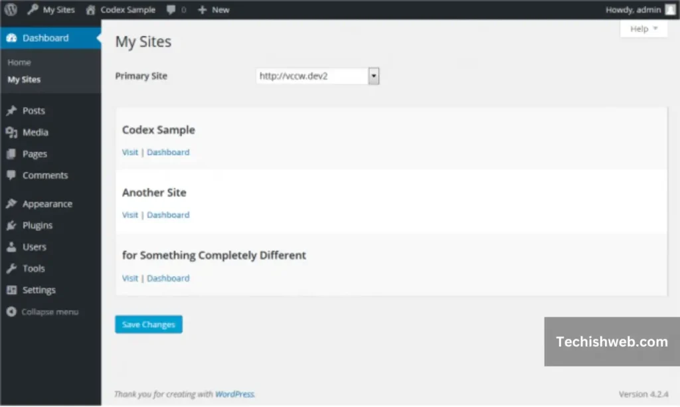Click the key icon beside My Sites

point(33,9)
